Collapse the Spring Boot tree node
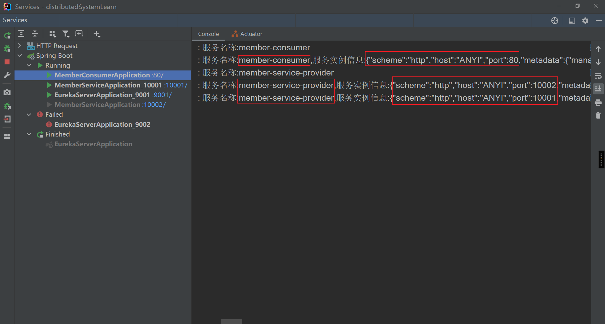Screen dimensions: 605x324 pyautogui.click(x=20, y=56)
